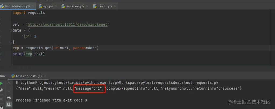Open the __init__.py editor tab
The width and height of the screenshot is (275, 109).
click(104, 6)
